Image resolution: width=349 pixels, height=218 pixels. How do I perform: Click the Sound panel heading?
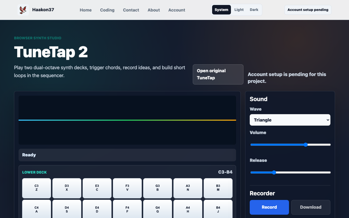[x=258, y=99]
